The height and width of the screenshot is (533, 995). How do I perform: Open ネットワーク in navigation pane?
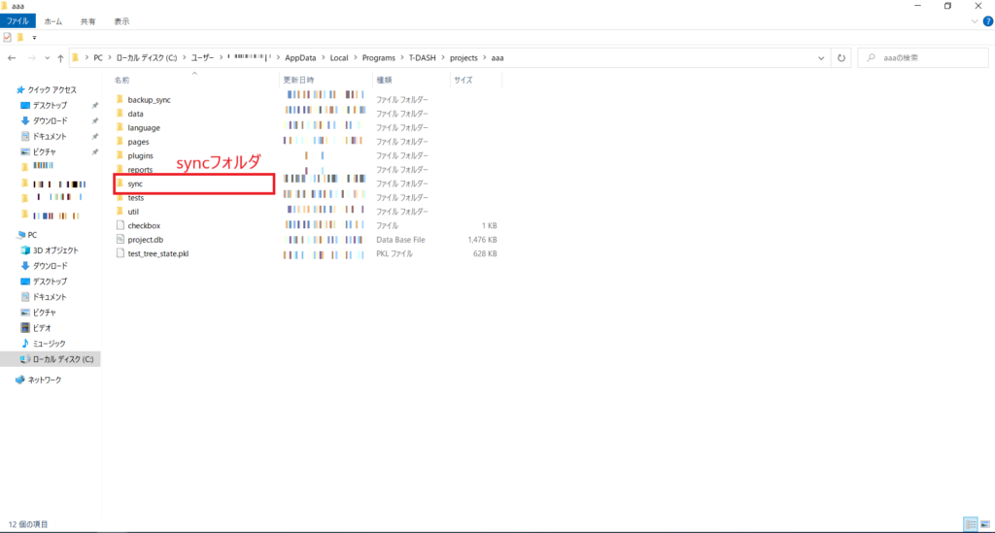[44, 380]
